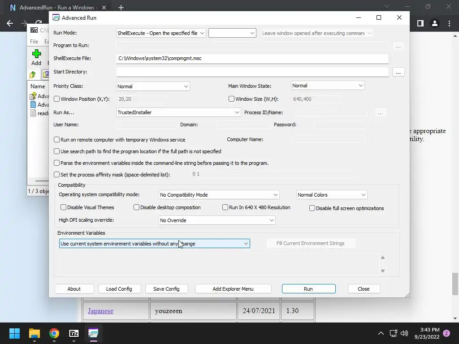The height and width of the screenshot is (344, 459).
Task: Click ShellExecute File path field
Action: coord(252,59)
